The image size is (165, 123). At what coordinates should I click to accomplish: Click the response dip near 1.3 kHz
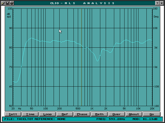(x=97, y=61)
